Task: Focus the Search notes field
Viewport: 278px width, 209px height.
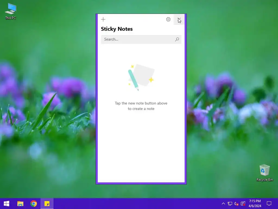Action: pyautogui.click(x=141, y=39)
